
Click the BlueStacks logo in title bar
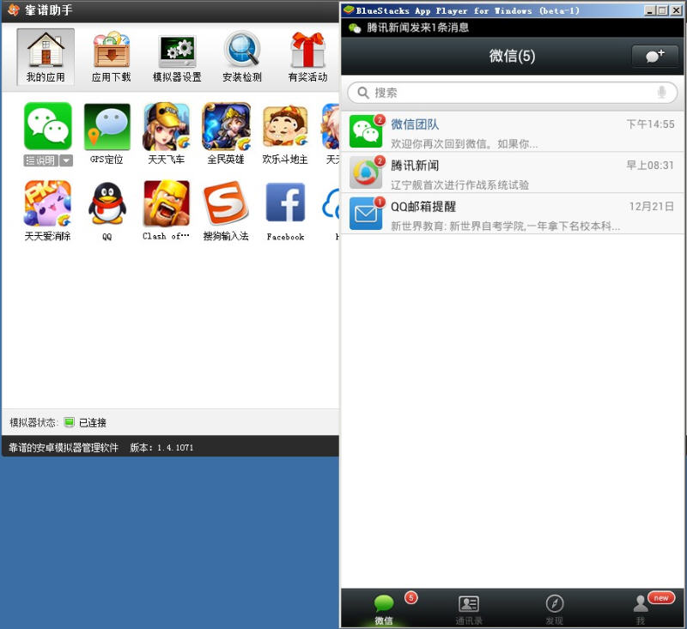tap(349, 9)
